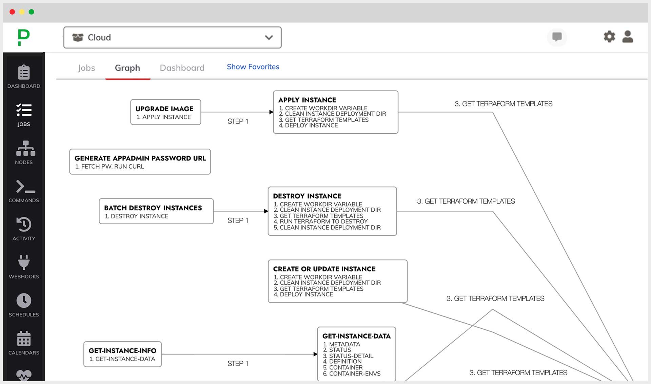Select the Generate Appadmin Password URL node
This screenshot has height=384, width=651.
(140, 161)
